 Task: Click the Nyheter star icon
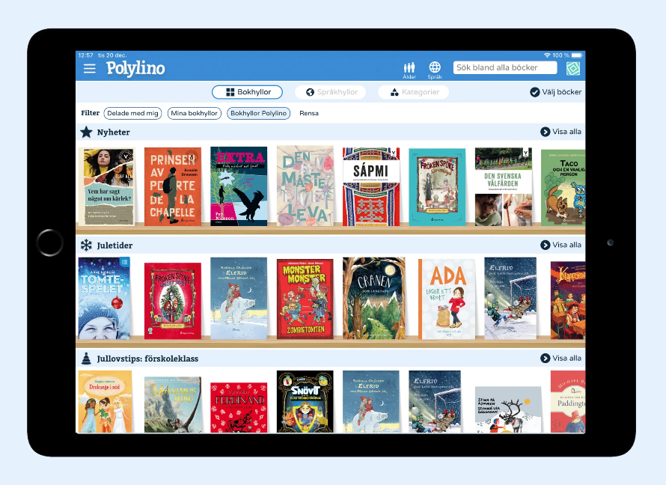tap(86, 132)
